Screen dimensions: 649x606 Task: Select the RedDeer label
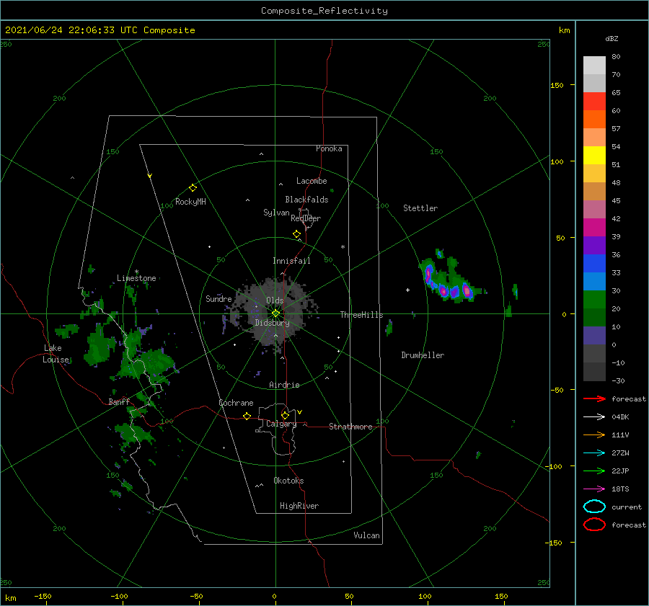click(306, 218)
